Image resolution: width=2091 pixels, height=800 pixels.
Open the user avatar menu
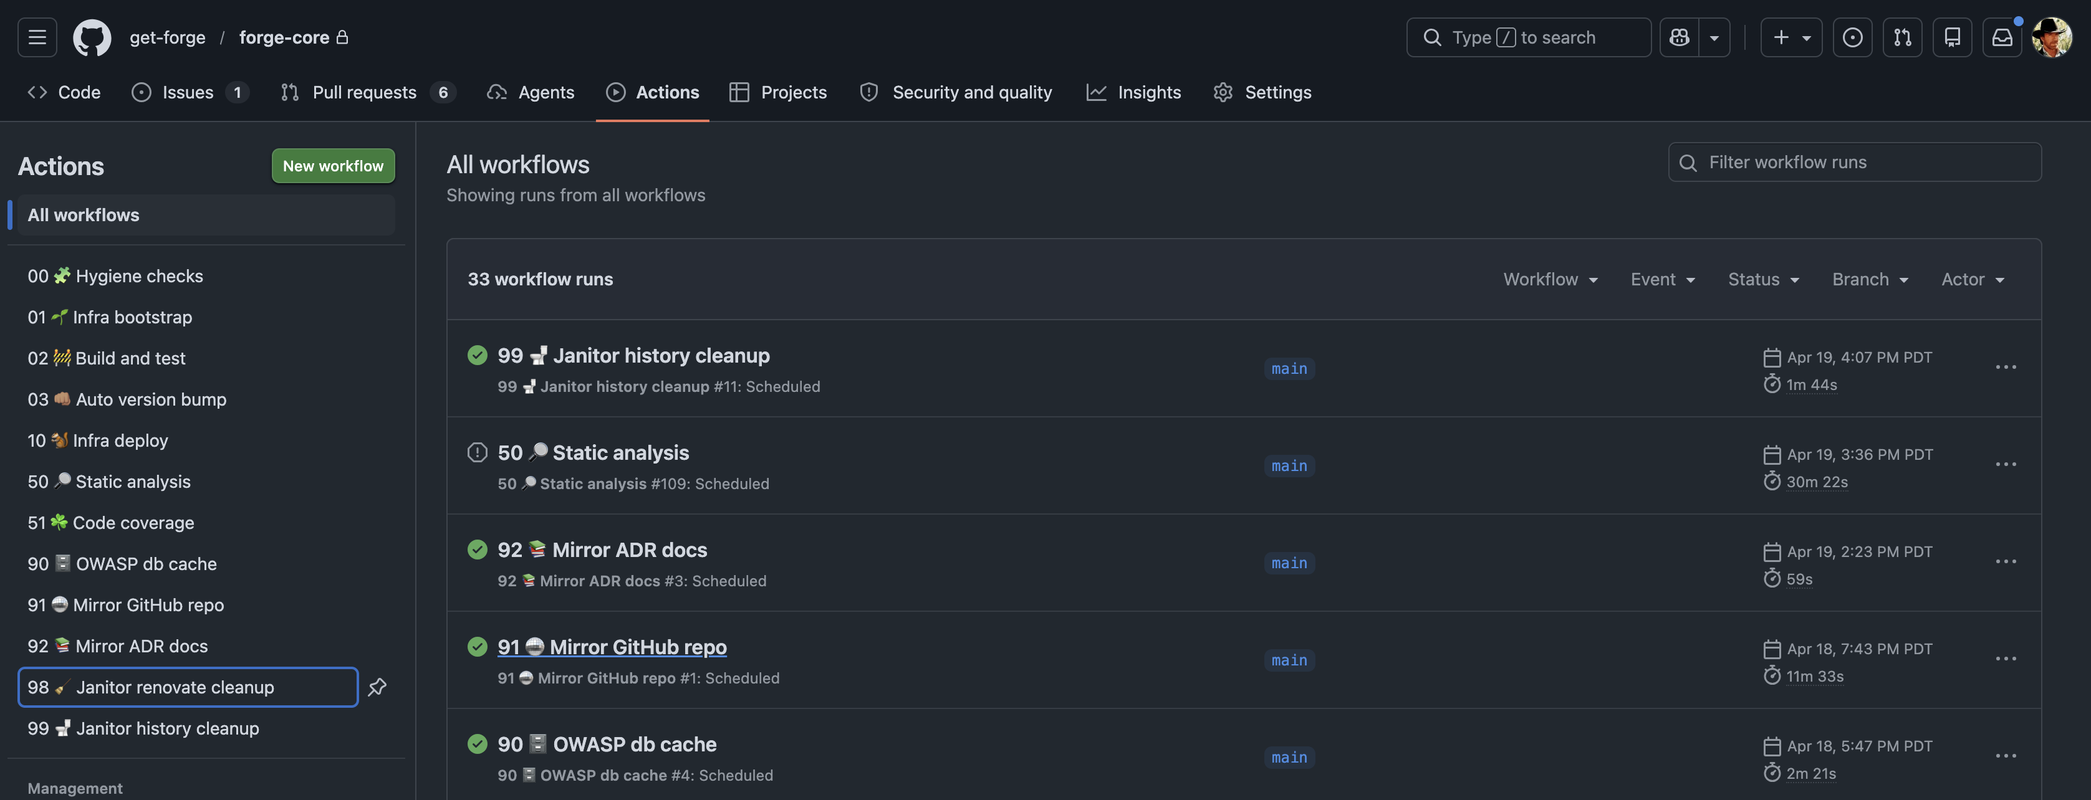pyautogui.click(x=2051, y=37)
